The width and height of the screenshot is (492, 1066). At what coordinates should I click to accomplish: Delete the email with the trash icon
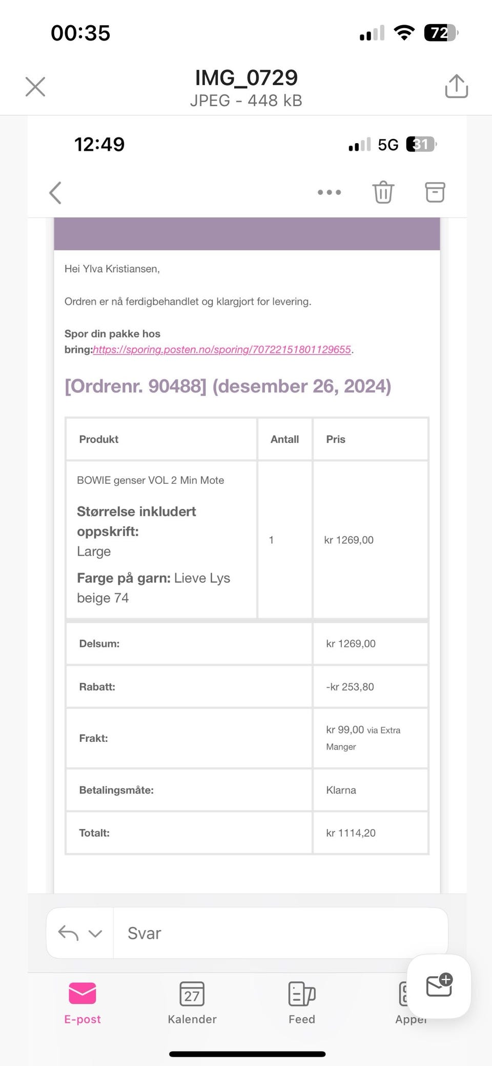[383, 192]
